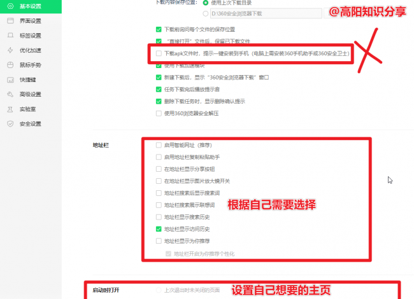
Task: Check 地址栏显示搜索历史
Action: (159, 217)
